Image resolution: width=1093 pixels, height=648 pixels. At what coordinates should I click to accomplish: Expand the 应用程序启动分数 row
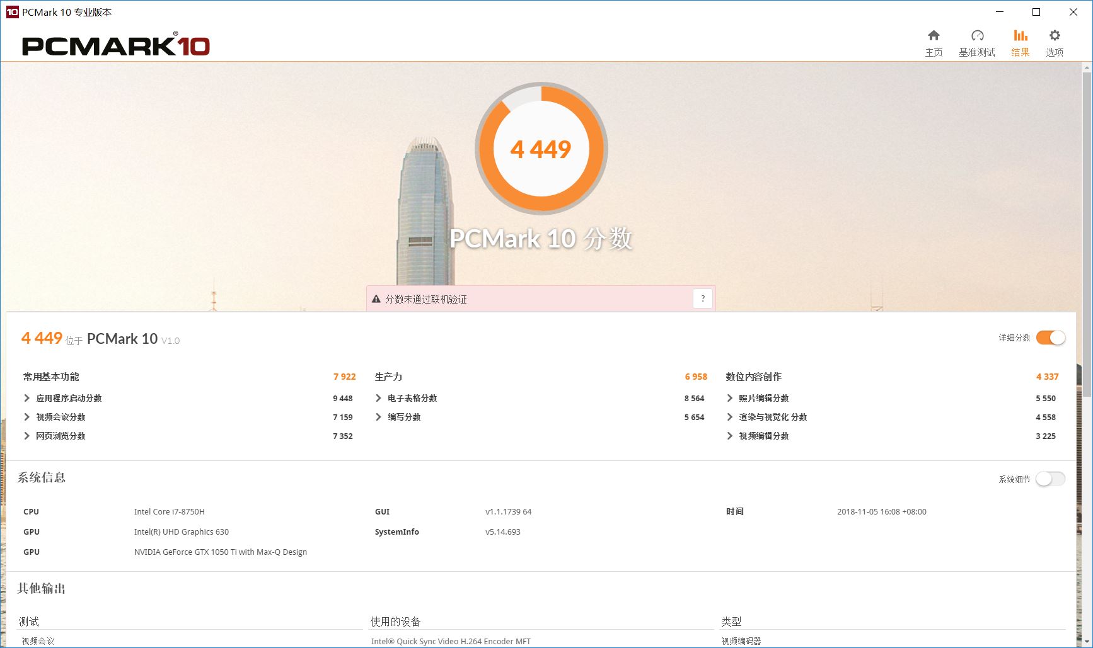[x=26, y=398]
